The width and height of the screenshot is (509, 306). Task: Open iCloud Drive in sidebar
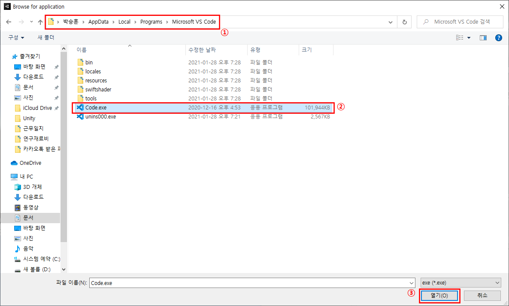click(x=37, y=108)
